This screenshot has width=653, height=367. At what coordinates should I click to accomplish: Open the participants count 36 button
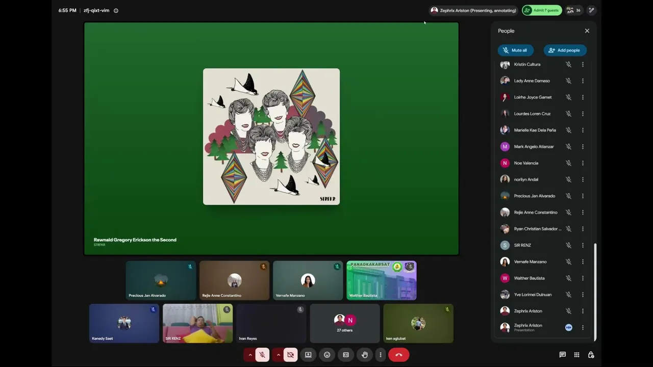(x=573, y=10)
